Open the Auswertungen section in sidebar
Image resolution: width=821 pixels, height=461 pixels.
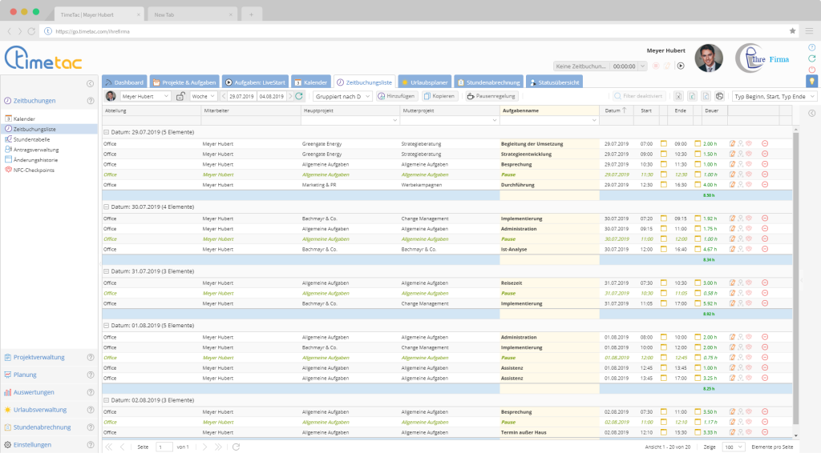pos(34,392)
